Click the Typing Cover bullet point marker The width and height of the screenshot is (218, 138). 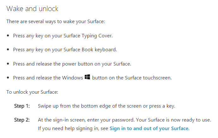pyautogui.click(x=8, y=36)
